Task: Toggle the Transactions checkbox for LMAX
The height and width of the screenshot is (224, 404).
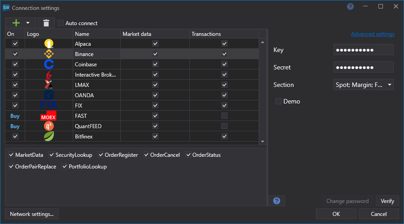Action: tap(224, 85)
